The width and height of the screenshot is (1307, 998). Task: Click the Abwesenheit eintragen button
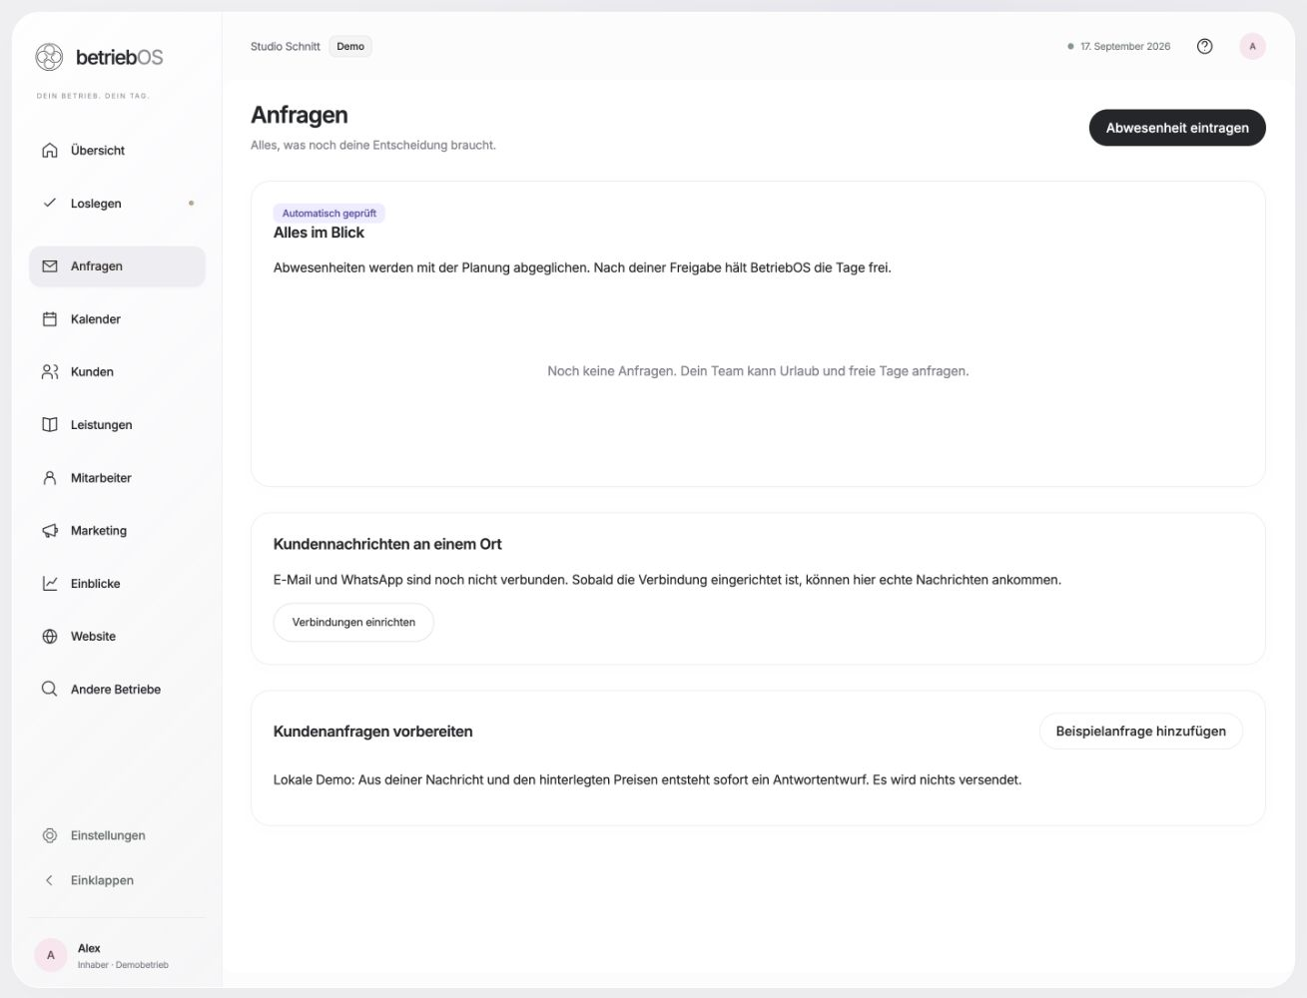pos(1177,128)
